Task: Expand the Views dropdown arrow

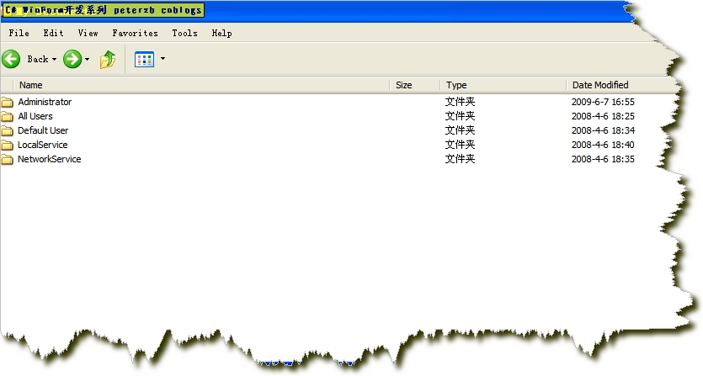Action: [x=162, y=58]
